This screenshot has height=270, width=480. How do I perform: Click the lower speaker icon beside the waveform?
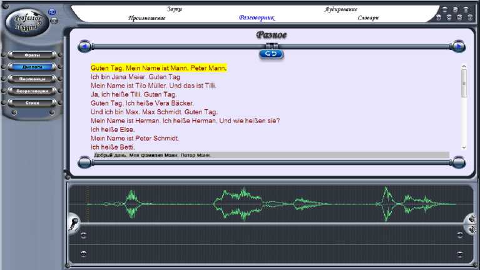[472, 229]
